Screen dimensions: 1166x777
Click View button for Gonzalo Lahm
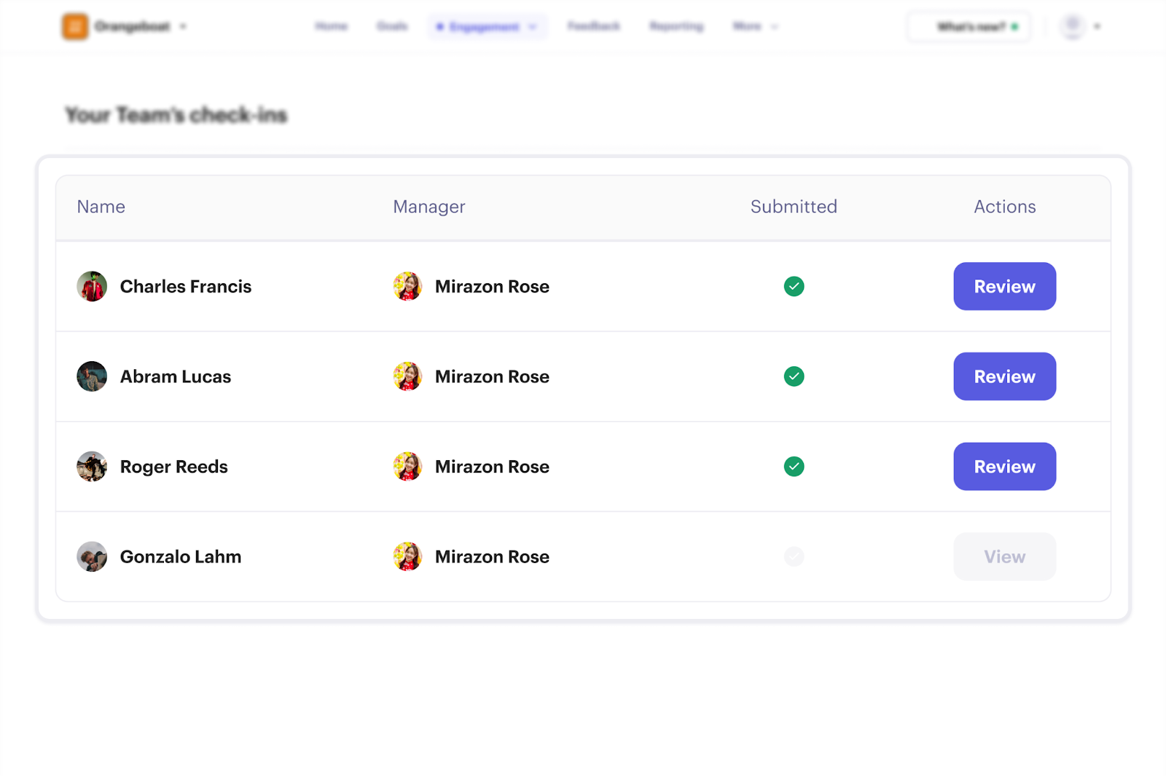tap(1004, 556)
